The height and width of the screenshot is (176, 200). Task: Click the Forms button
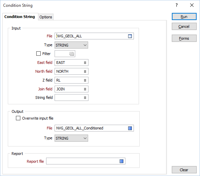[184, 38]
